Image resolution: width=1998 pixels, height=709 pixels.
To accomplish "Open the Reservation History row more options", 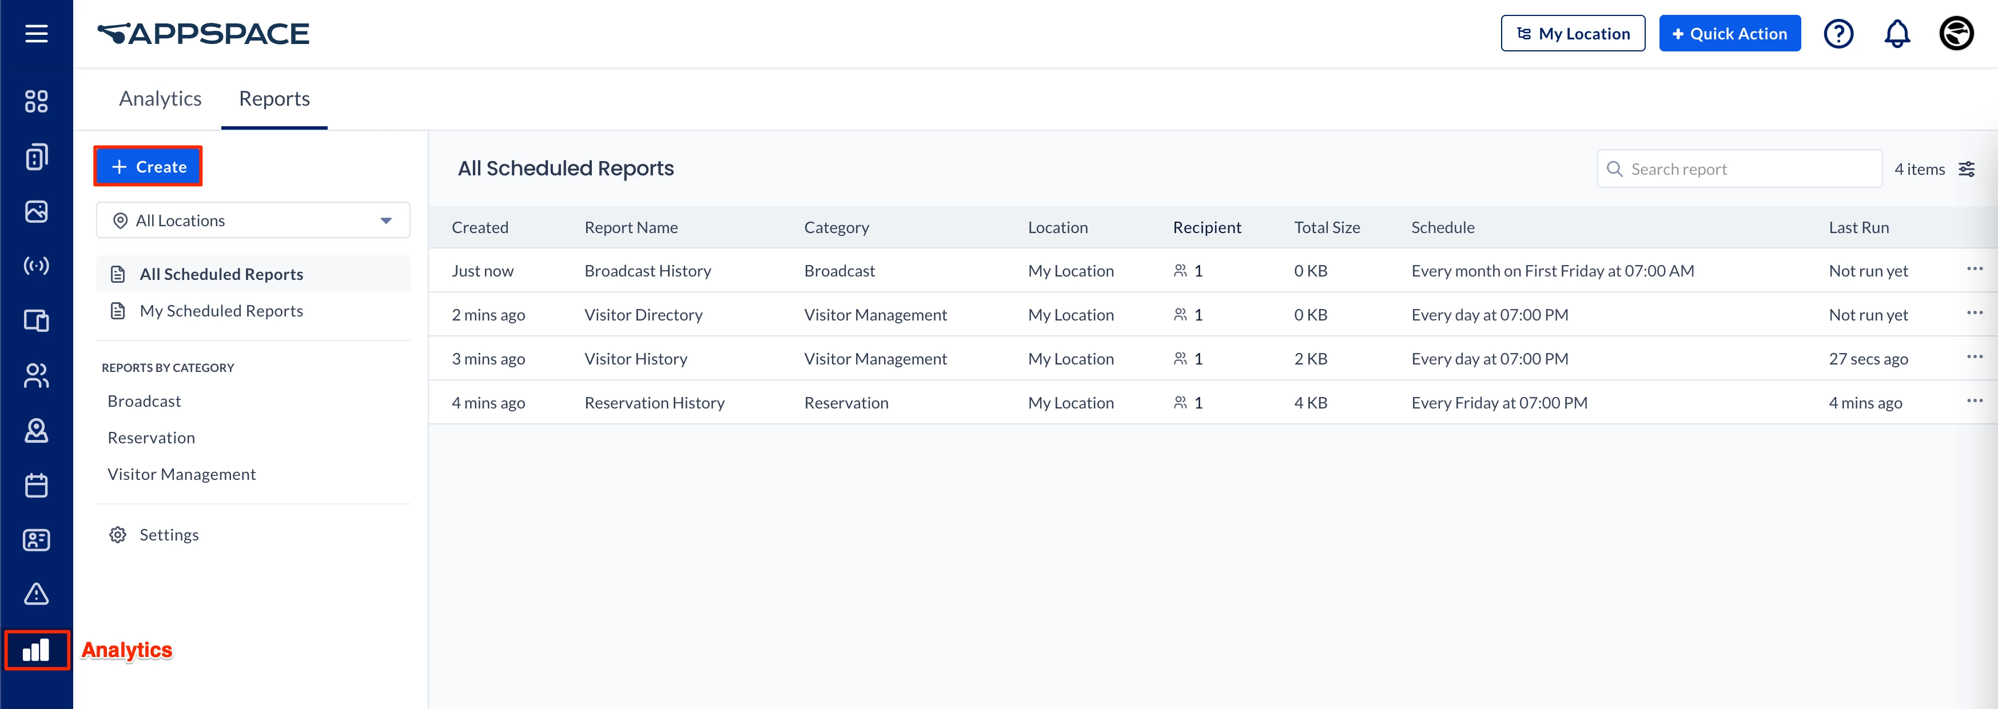I will click(x=1974, y=400).
